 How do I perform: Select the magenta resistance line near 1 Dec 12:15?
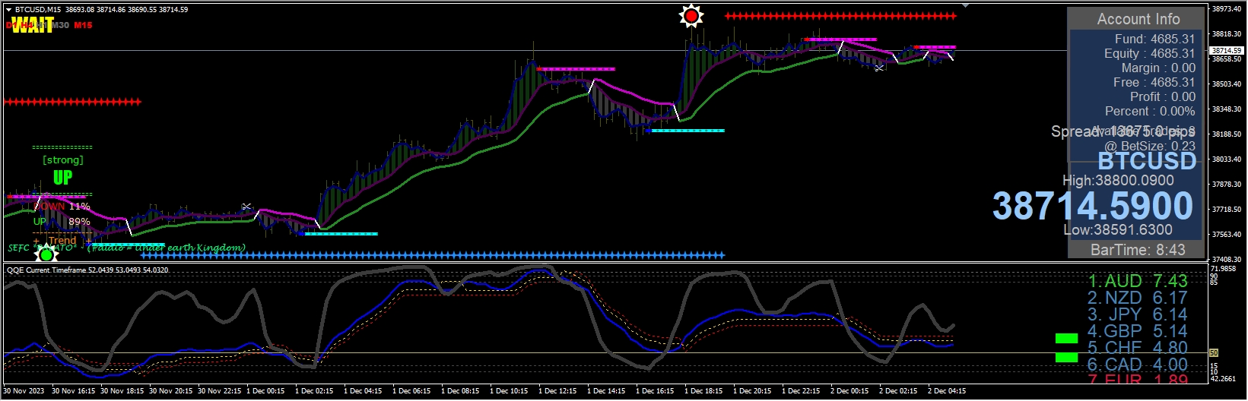(576, 69)
